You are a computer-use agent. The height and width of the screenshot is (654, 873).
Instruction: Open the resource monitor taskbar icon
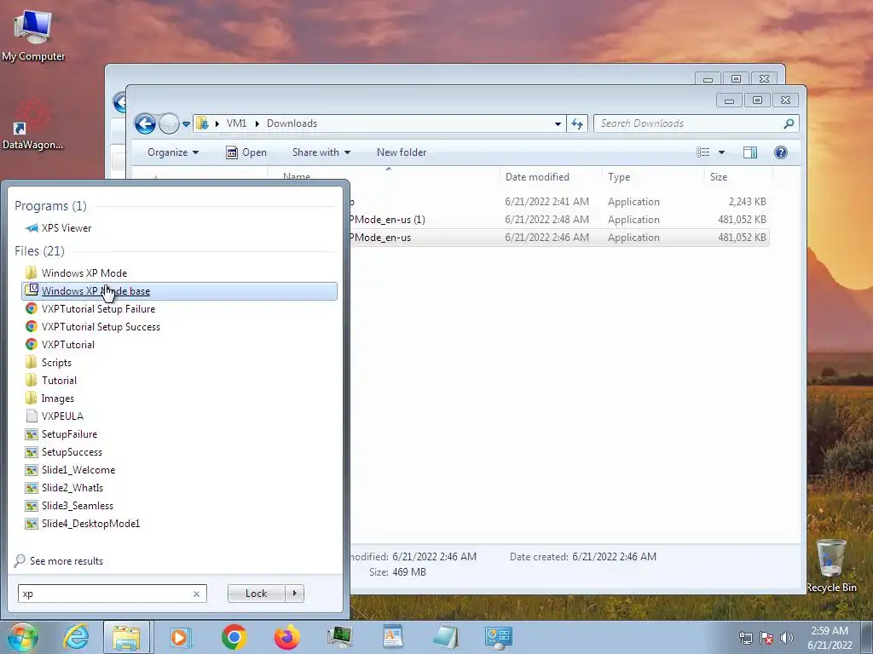339,637
